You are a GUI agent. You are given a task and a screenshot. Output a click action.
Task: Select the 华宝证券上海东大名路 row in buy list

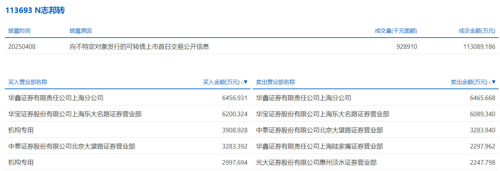coord(75,114)
